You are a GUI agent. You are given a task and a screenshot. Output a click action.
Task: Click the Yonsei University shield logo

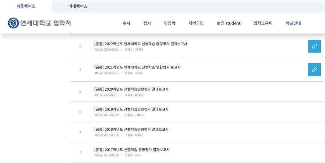coord(13,23)
